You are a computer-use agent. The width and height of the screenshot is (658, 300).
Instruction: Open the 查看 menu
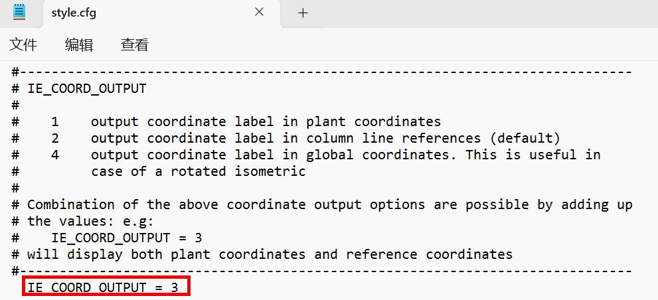tap(135, 45)
